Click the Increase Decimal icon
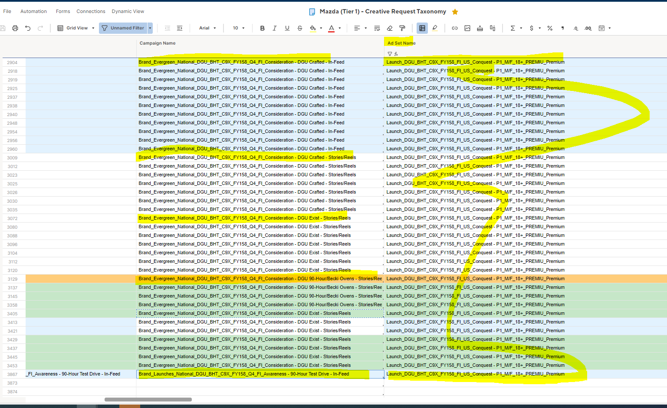667x408 pixels. click(x=588, y=28)
